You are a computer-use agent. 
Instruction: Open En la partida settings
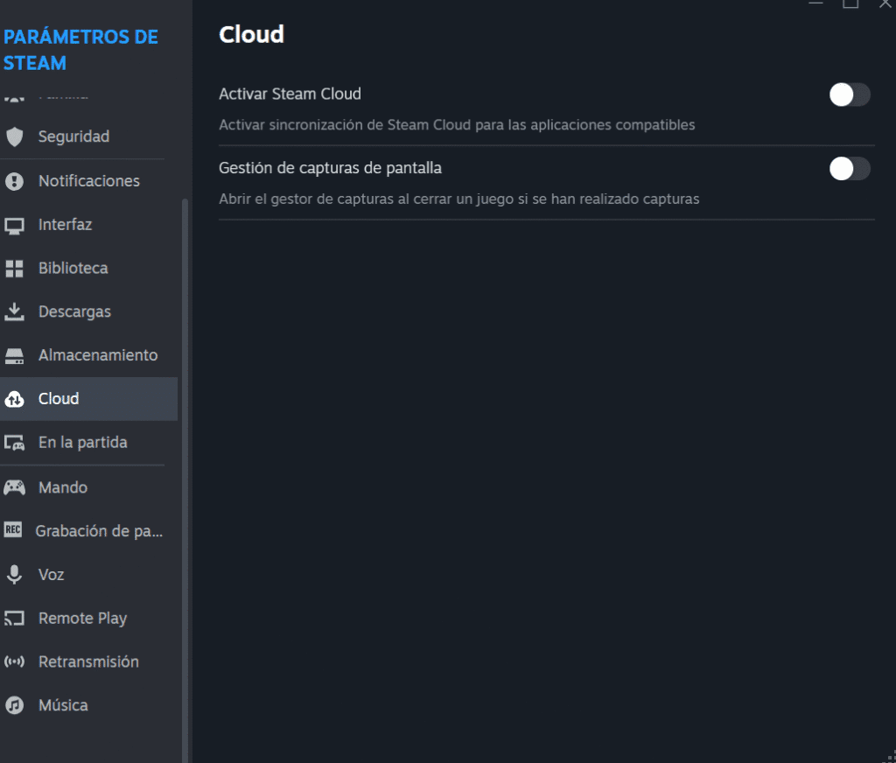click(88, 443)
